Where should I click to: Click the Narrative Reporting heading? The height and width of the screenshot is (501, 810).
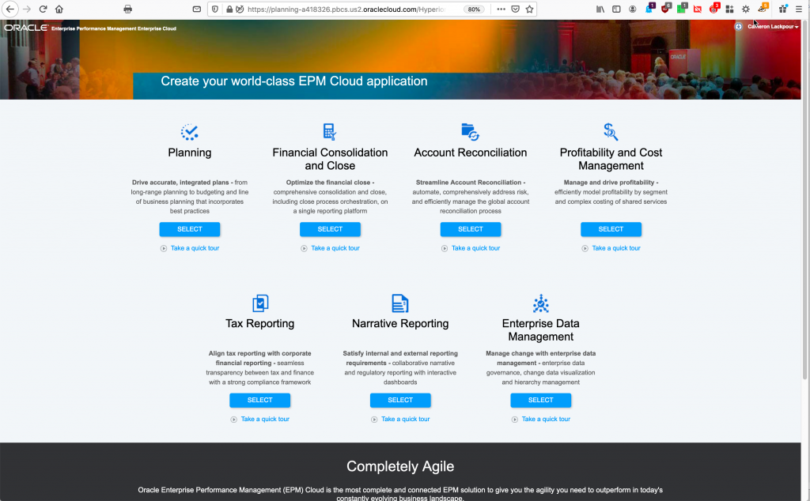coord(400,323)
